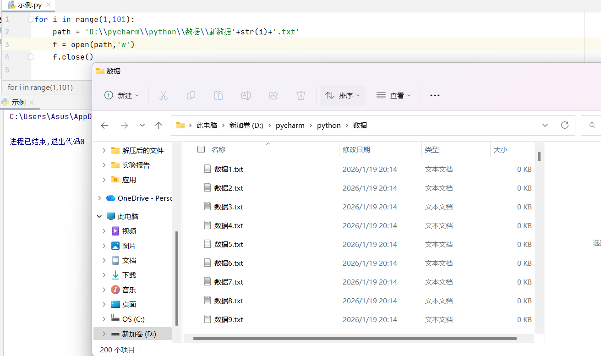
Task: Open the 查看 view dropdown
Action: pyautogui.click(x=393, y=95)
